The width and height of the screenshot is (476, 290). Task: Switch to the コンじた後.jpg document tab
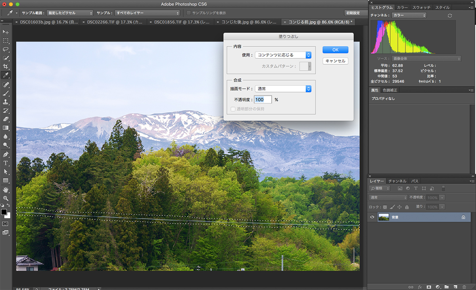(x=249, y=22)
